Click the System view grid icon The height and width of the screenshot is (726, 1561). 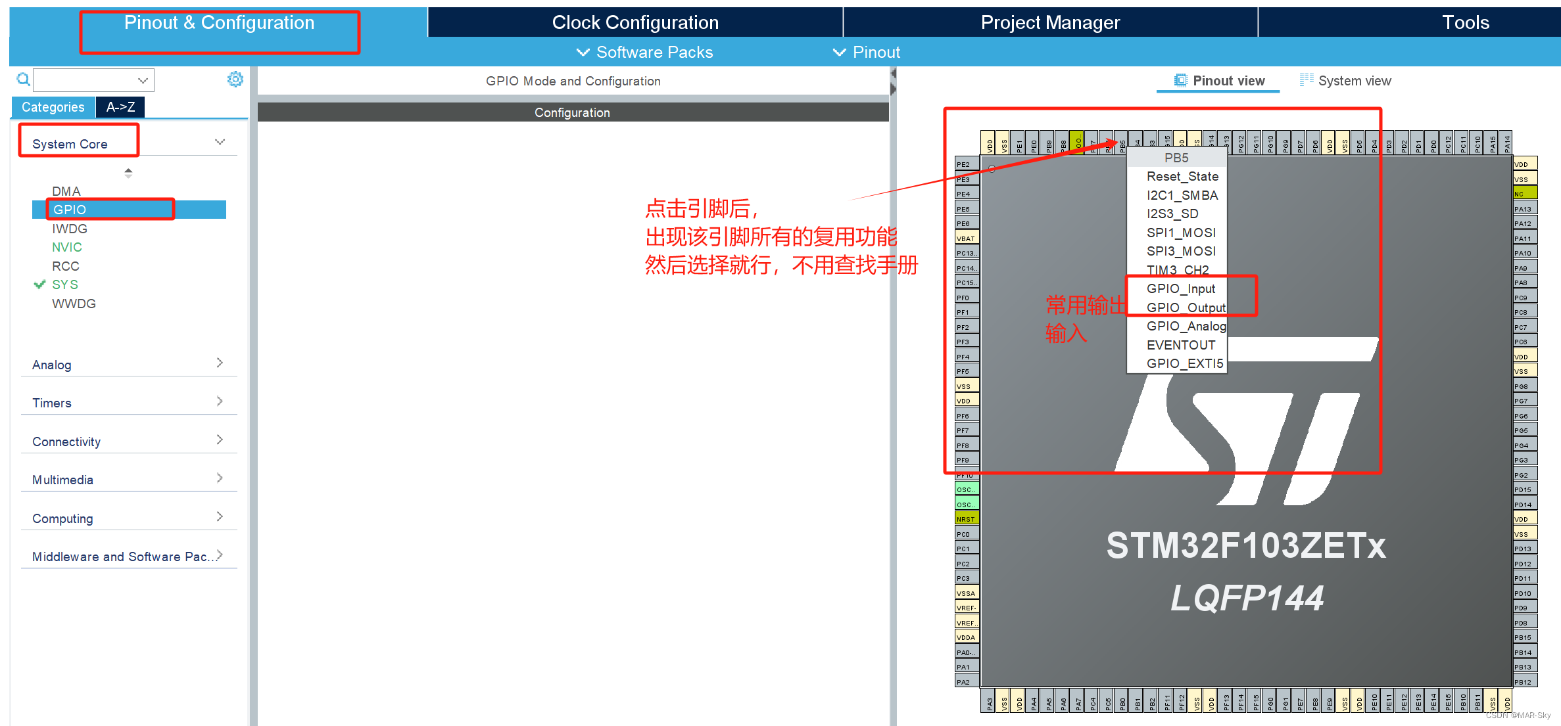[x=1306, y=80]
